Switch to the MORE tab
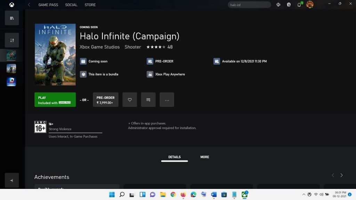This screenshot has height=200, width=356. pos(204,157)
